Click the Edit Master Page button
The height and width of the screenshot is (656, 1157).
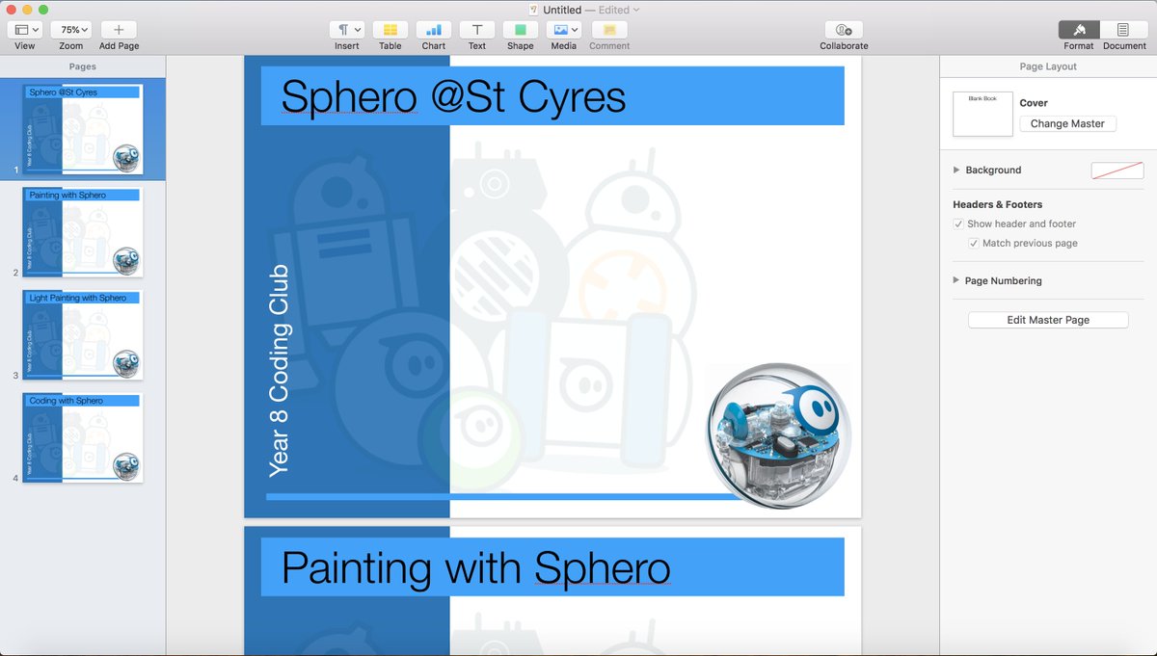tap(1048, 320)
